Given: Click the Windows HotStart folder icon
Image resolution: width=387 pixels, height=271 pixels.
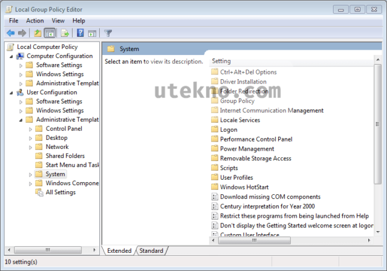Looking at the screenshot, I should [215, 187].
